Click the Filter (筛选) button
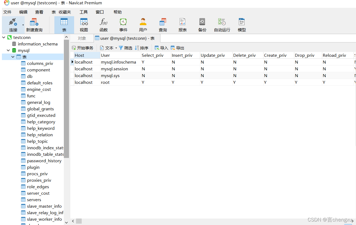Image resolution: width=356 pixels, height=225 pixels. pyautogui.click(x=126, y=48)
